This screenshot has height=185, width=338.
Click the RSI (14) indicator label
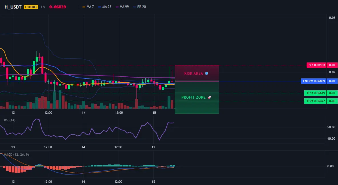click(10, 120)
